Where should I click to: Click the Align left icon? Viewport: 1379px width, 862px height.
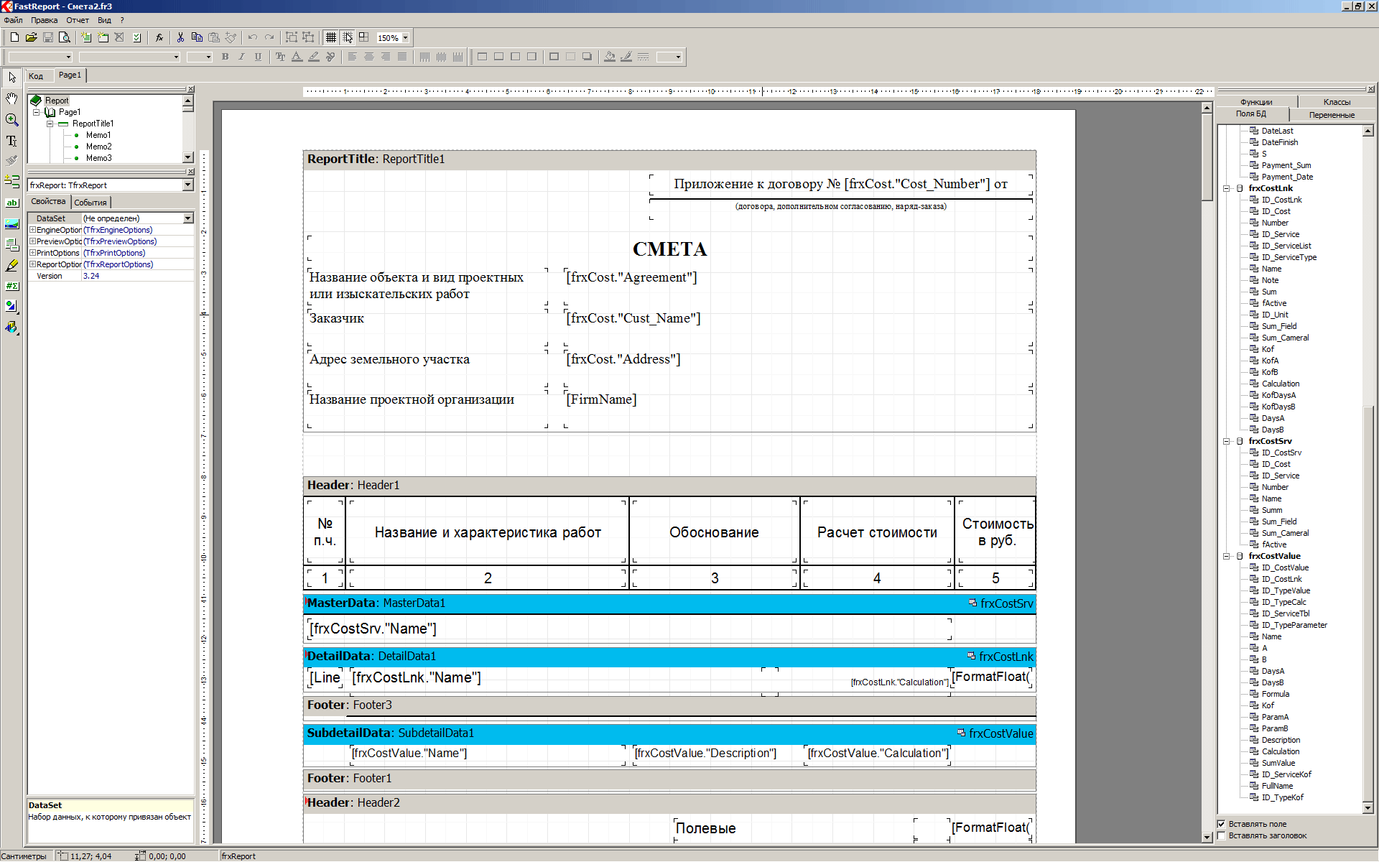pos(353,57)
